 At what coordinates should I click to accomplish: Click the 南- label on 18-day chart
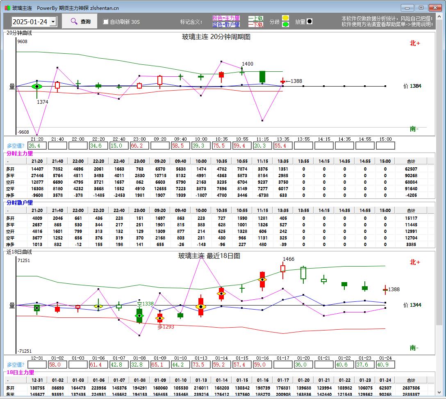point(414,348)
